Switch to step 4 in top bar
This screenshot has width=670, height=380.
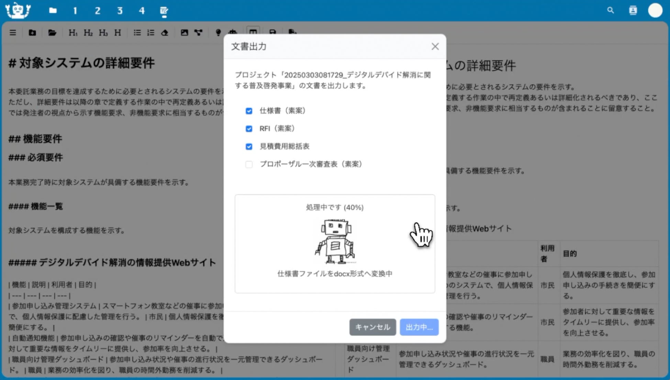(x=142, y=11)
